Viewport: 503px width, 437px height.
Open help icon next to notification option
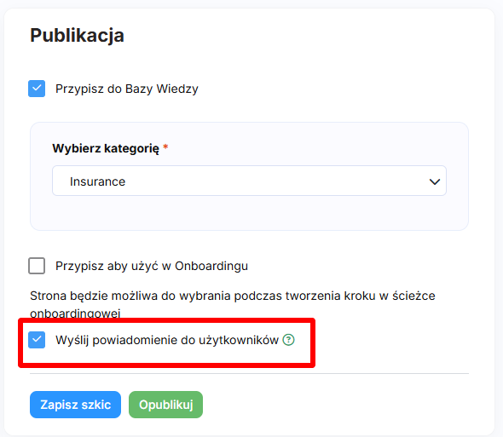[x=288, y=340]
